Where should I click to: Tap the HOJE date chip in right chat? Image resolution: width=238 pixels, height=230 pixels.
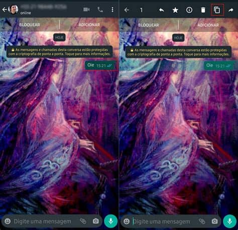(178, 38)
